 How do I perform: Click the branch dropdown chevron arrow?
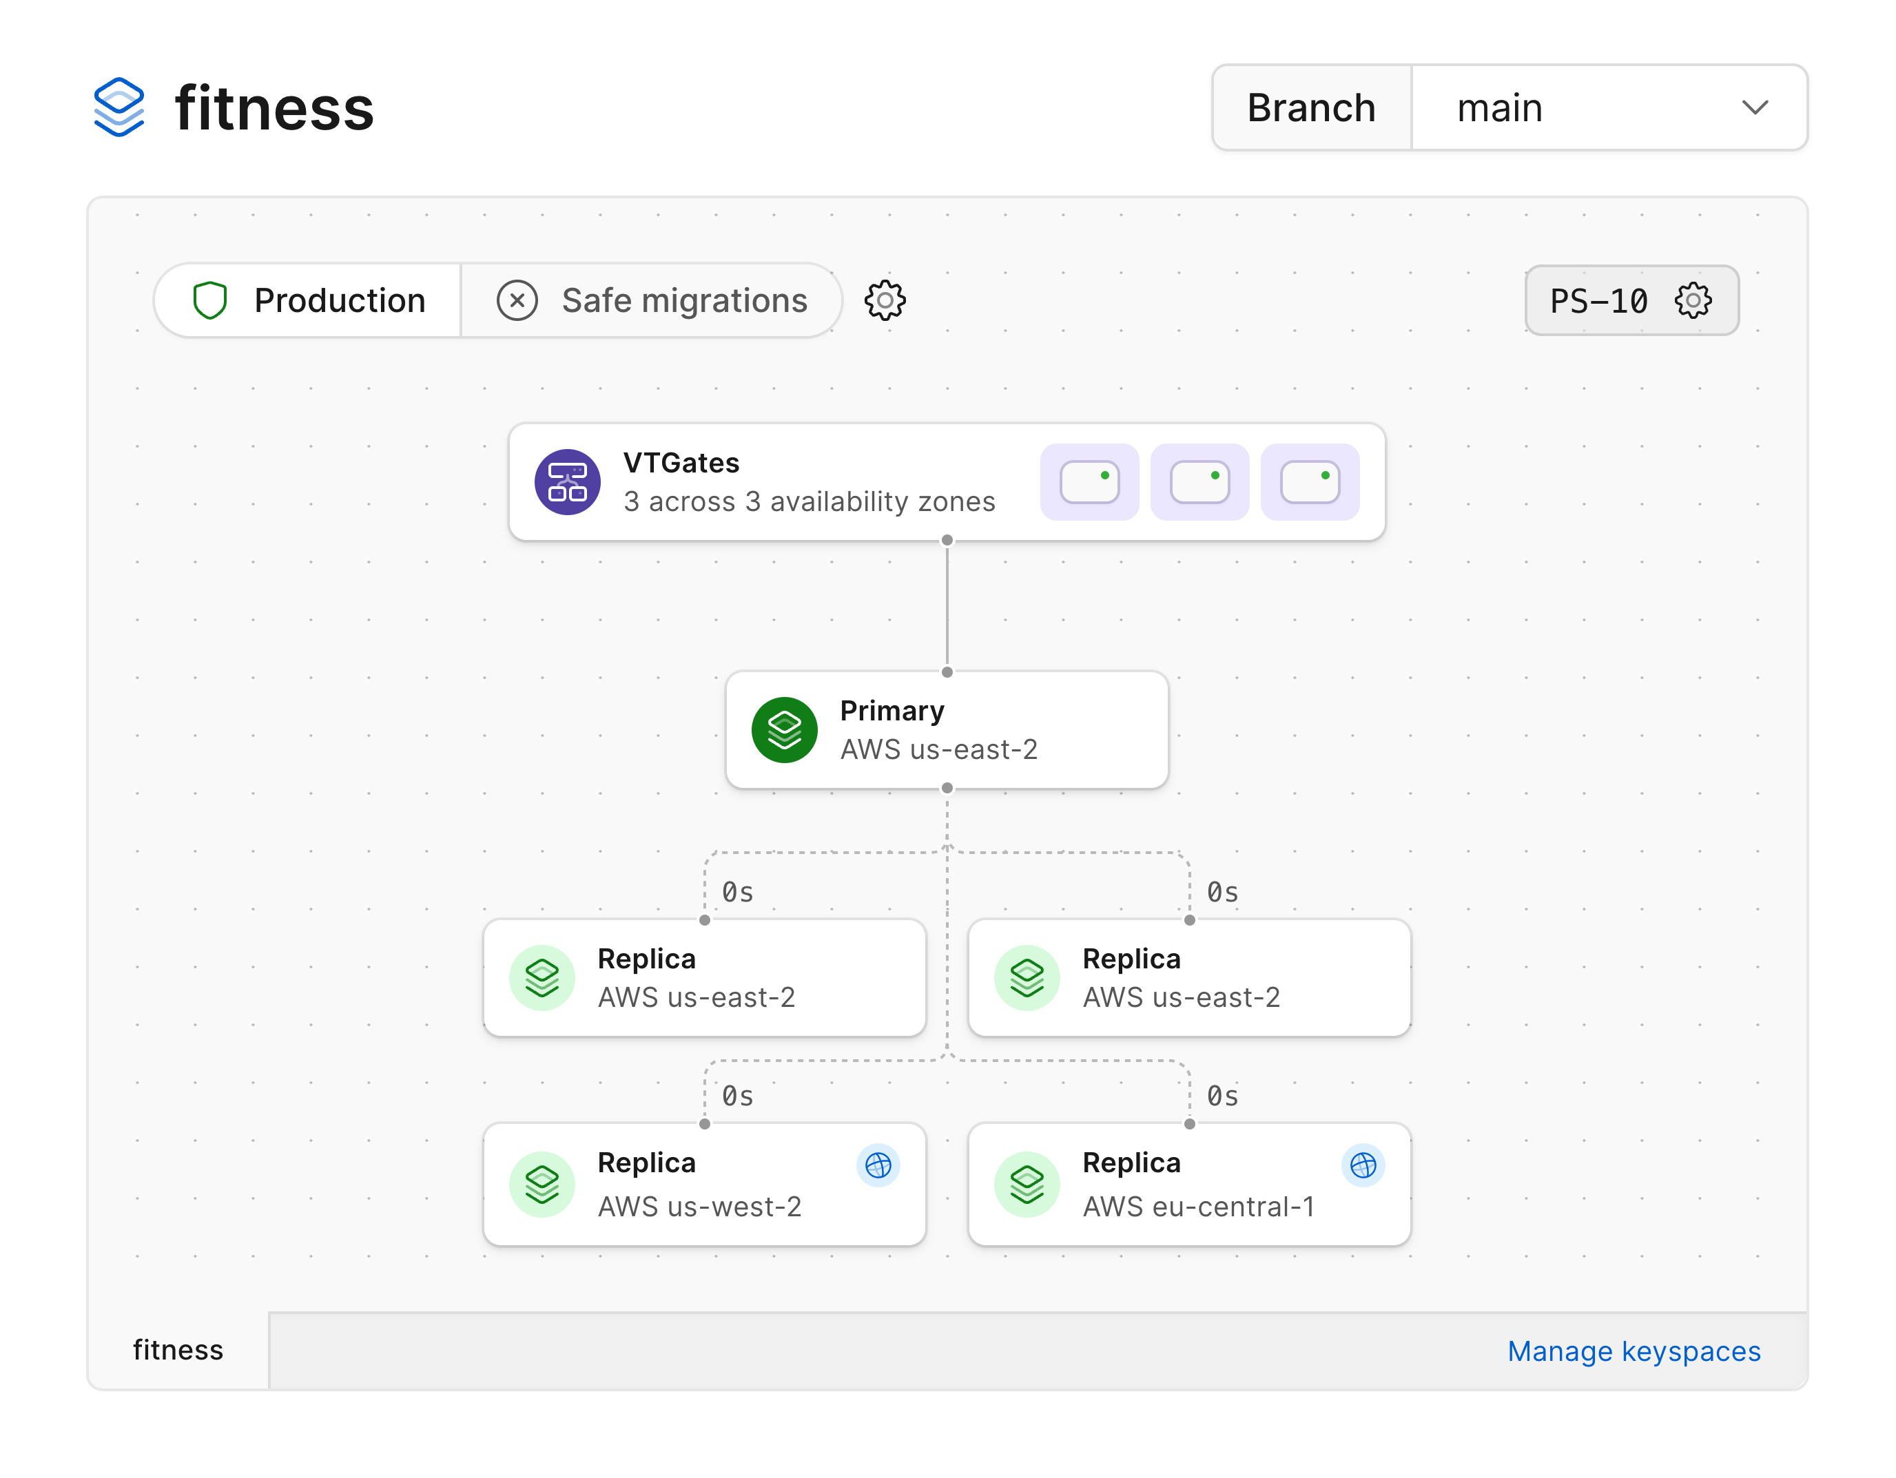(1755, 107)
